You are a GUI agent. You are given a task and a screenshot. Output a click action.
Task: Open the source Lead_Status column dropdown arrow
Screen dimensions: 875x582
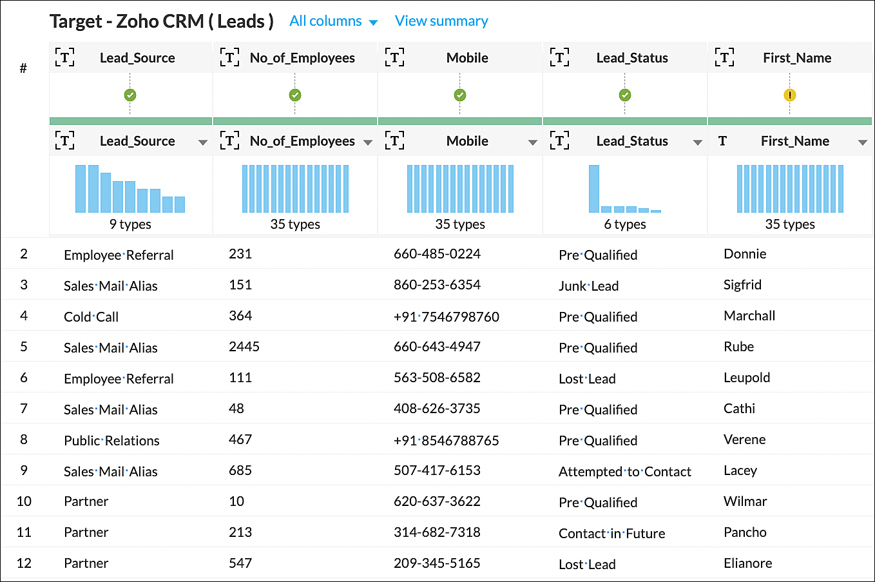tap(697, 142)
